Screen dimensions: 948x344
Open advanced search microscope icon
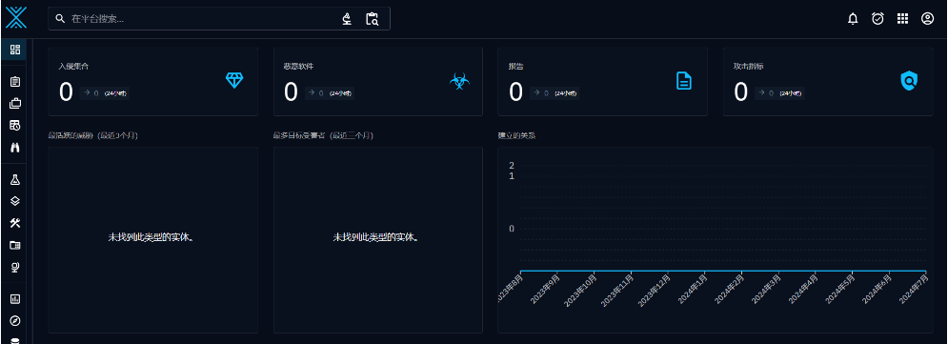point(347,19)
